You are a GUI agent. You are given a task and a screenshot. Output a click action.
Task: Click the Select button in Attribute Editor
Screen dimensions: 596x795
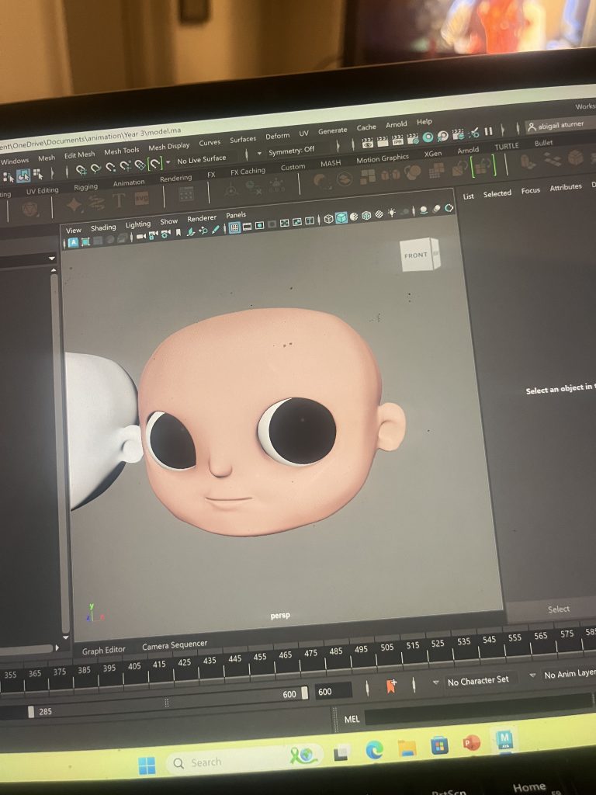coord(558,609)
